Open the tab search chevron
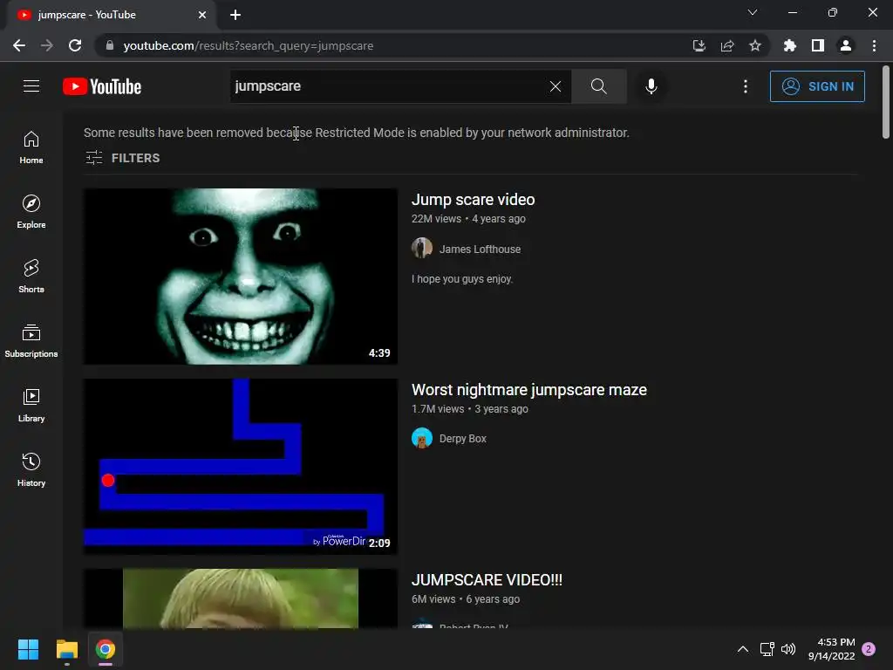893x670 pixels. coord(753,12)
